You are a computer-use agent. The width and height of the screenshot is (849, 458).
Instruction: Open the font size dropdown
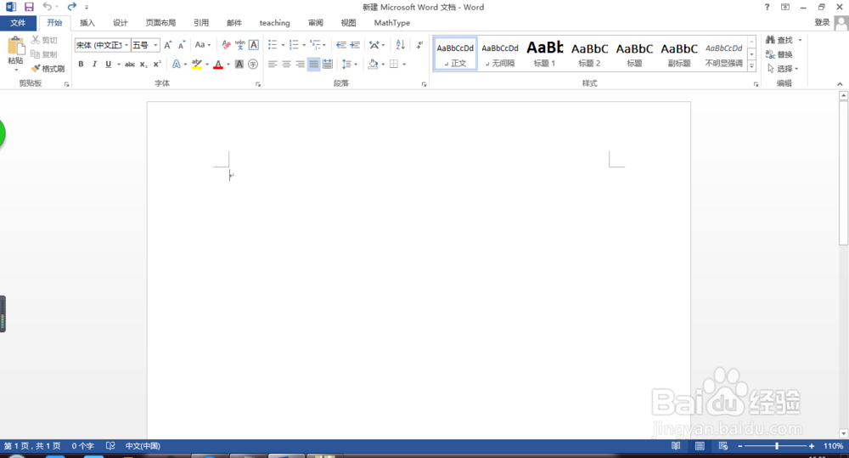coord(156,45)
